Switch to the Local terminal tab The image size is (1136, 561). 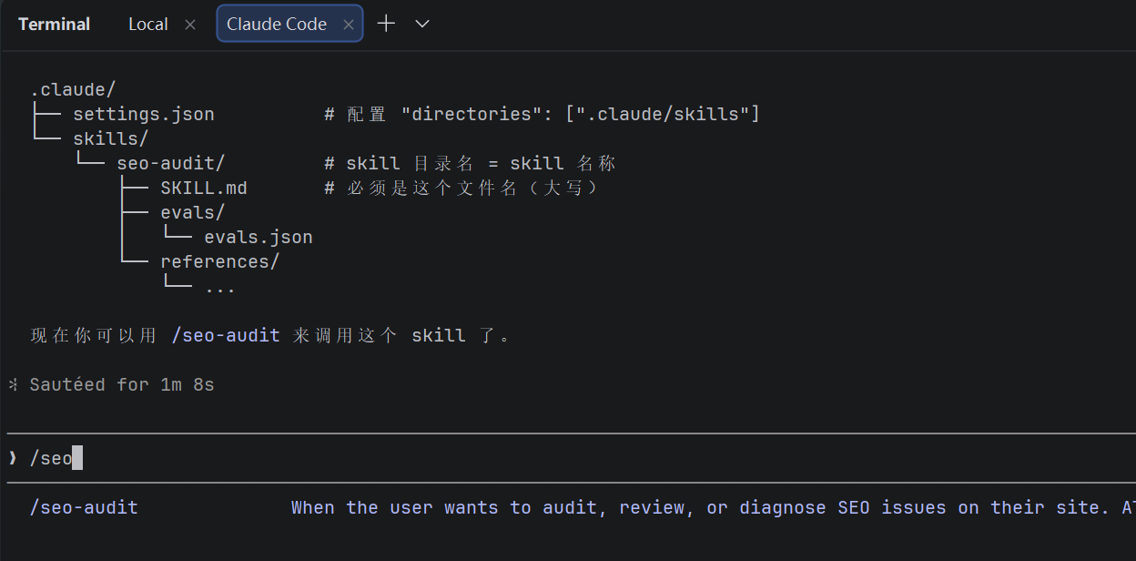147,25
